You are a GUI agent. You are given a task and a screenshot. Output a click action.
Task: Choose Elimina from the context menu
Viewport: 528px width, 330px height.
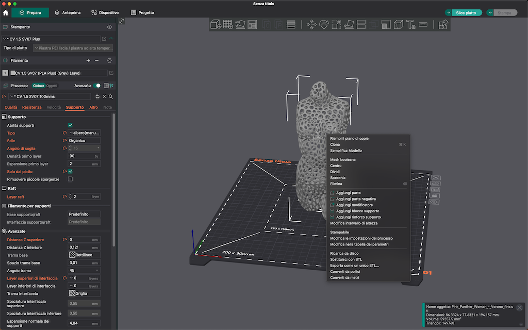coord(368,184)
